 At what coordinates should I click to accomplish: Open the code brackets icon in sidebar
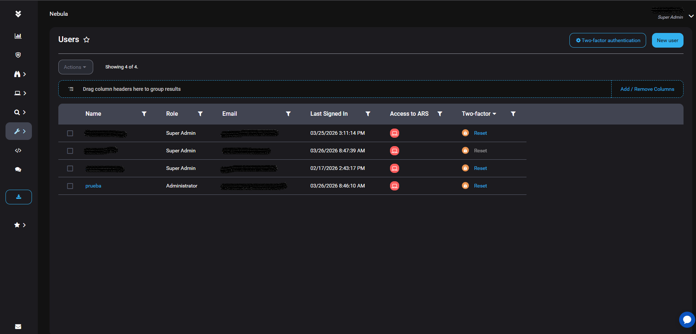click(x=18, y=151)
